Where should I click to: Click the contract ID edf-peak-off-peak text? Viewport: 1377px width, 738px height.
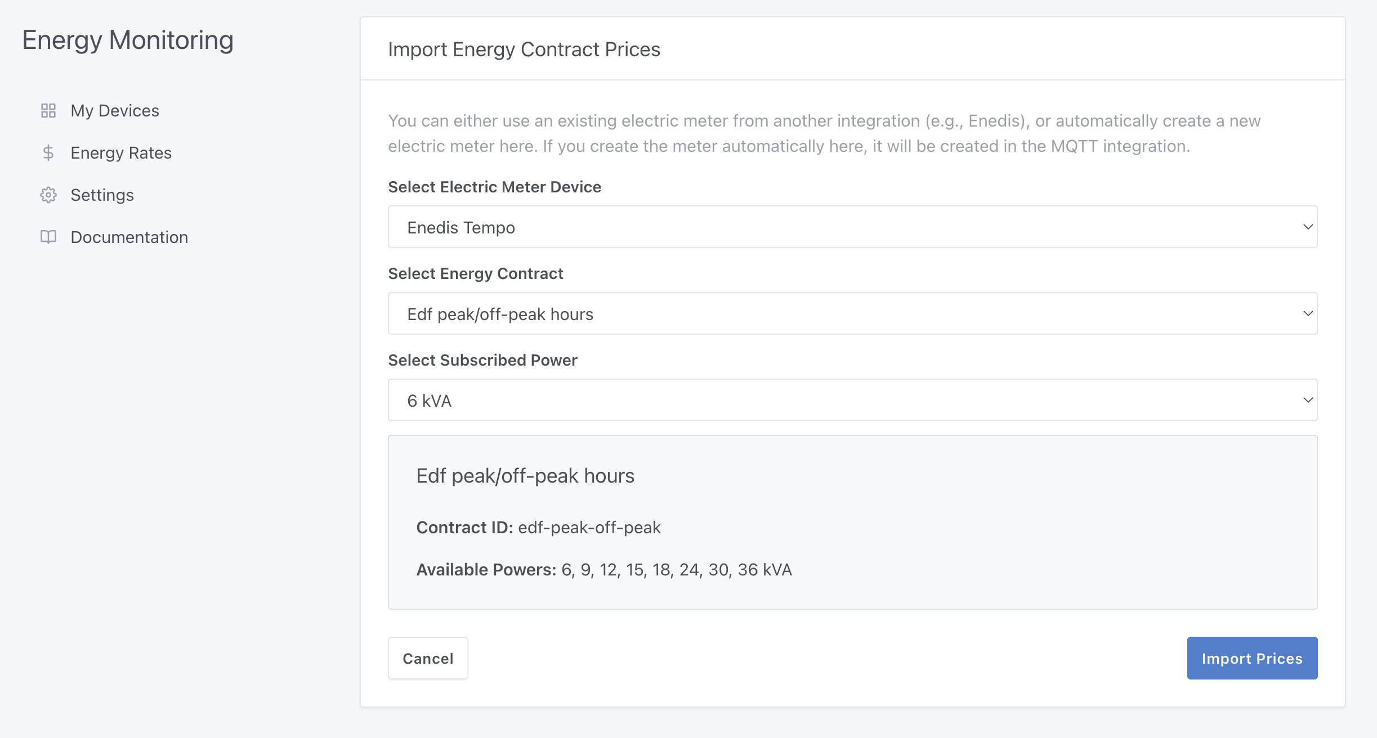pos(589,527)
